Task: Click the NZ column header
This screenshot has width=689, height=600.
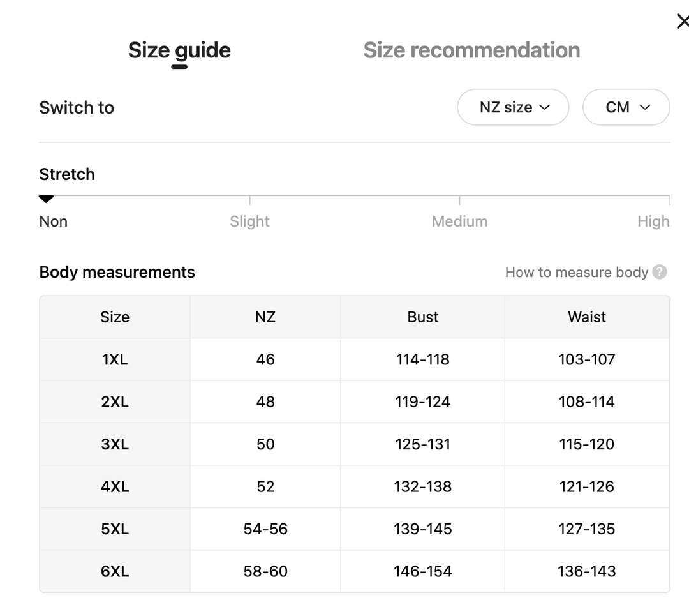Action: click(265, 317)
